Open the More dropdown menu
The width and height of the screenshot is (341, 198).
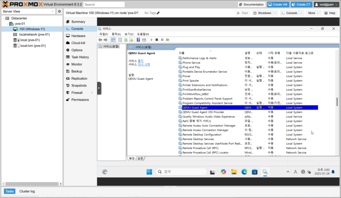click(x=313, y=13)
